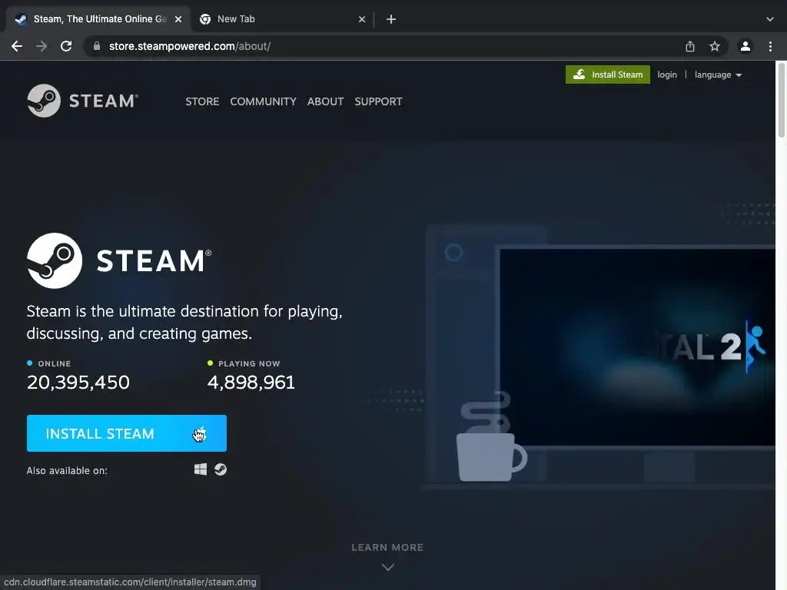Click the chevron below LEARN MORE

(x=387, y=568)
